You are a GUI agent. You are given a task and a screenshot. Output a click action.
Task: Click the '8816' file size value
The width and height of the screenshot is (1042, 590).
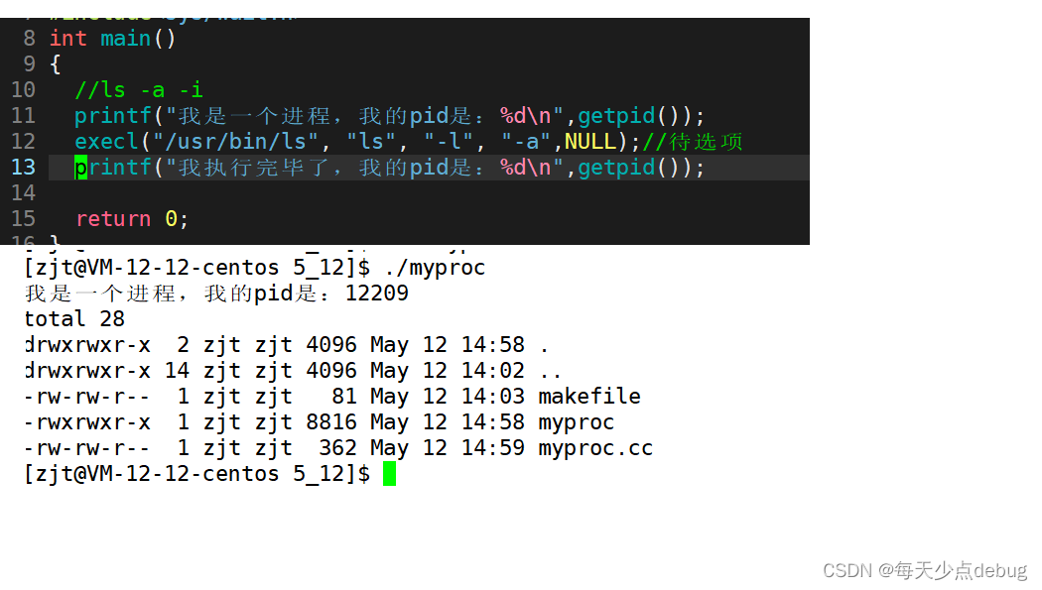pos(331,422)
